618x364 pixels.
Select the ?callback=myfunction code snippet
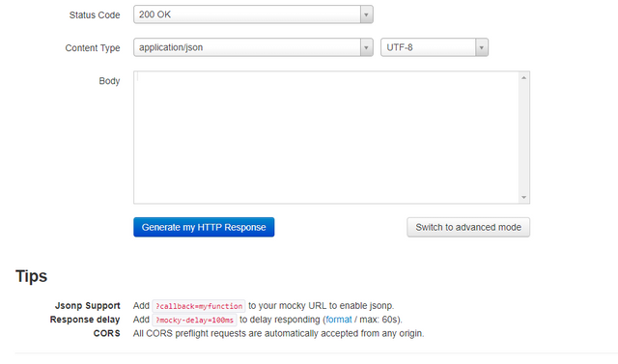[199, 306]
